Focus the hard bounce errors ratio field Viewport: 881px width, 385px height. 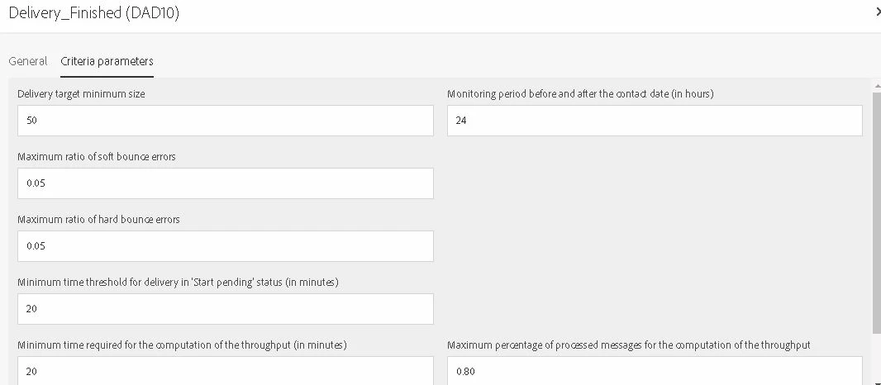225,246
